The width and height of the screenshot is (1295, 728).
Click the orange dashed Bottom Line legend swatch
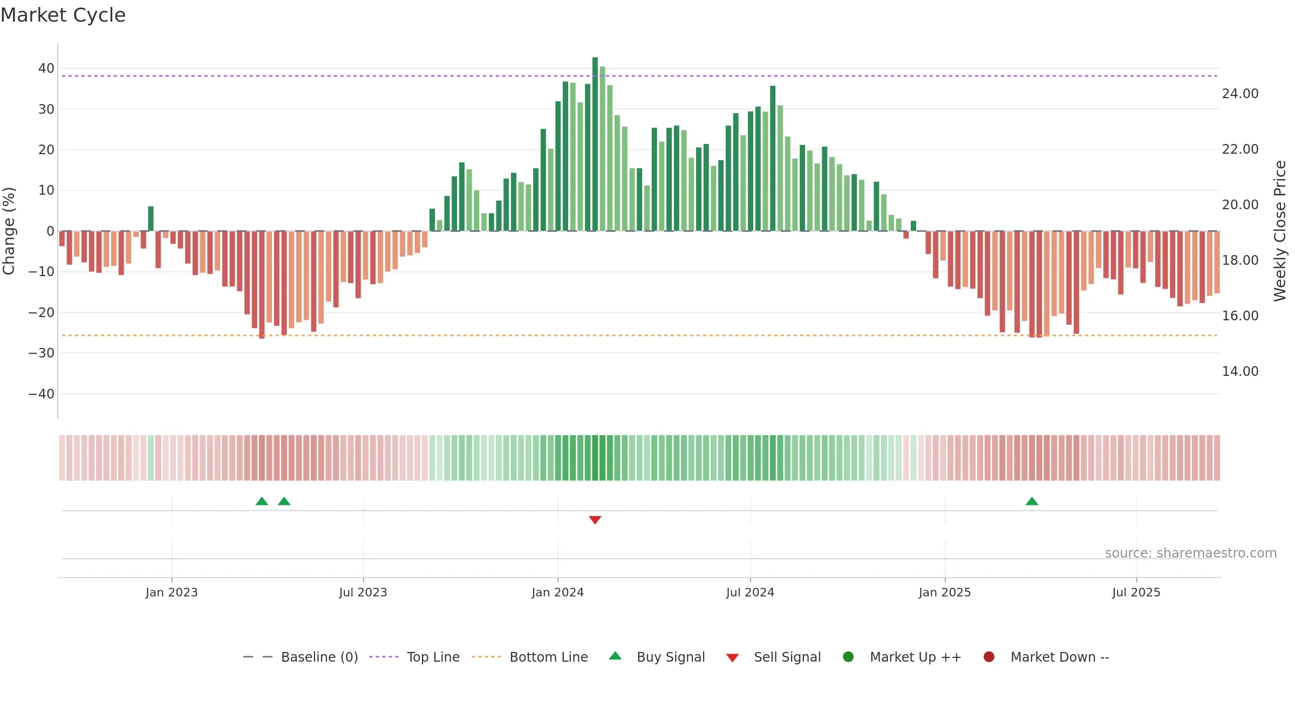point(486,657)
